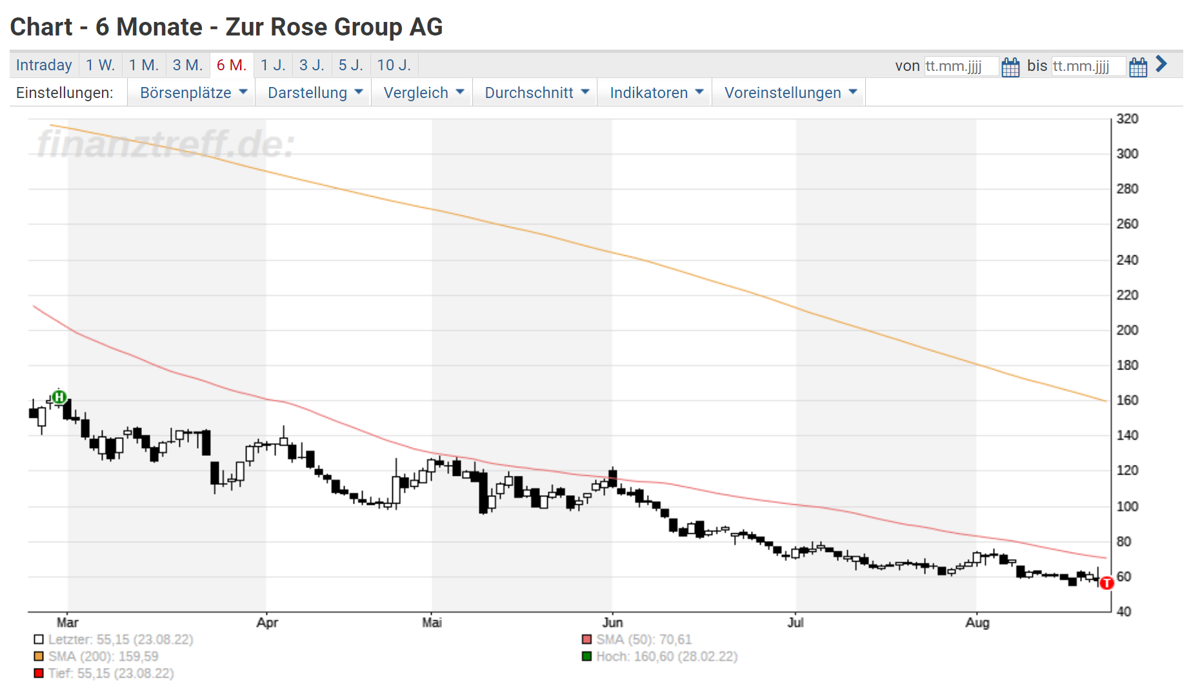
Task: Click the 'Aug' x-axis label
Action: coord(977,622)
